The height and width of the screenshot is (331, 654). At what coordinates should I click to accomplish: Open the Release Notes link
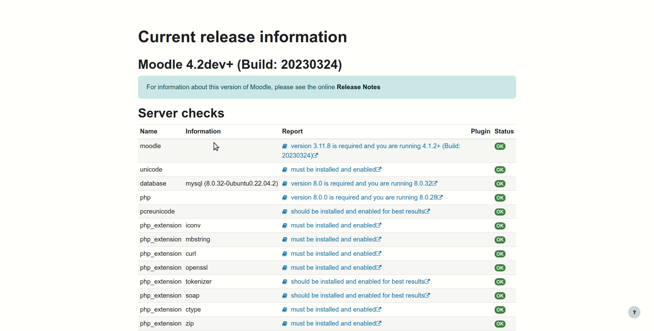tap(359, 87)
